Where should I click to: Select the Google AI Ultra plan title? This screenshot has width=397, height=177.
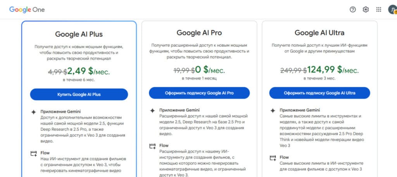point(319,33)
